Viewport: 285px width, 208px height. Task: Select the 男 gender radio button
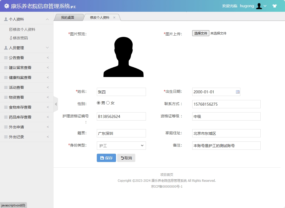(x=98, y=103)
